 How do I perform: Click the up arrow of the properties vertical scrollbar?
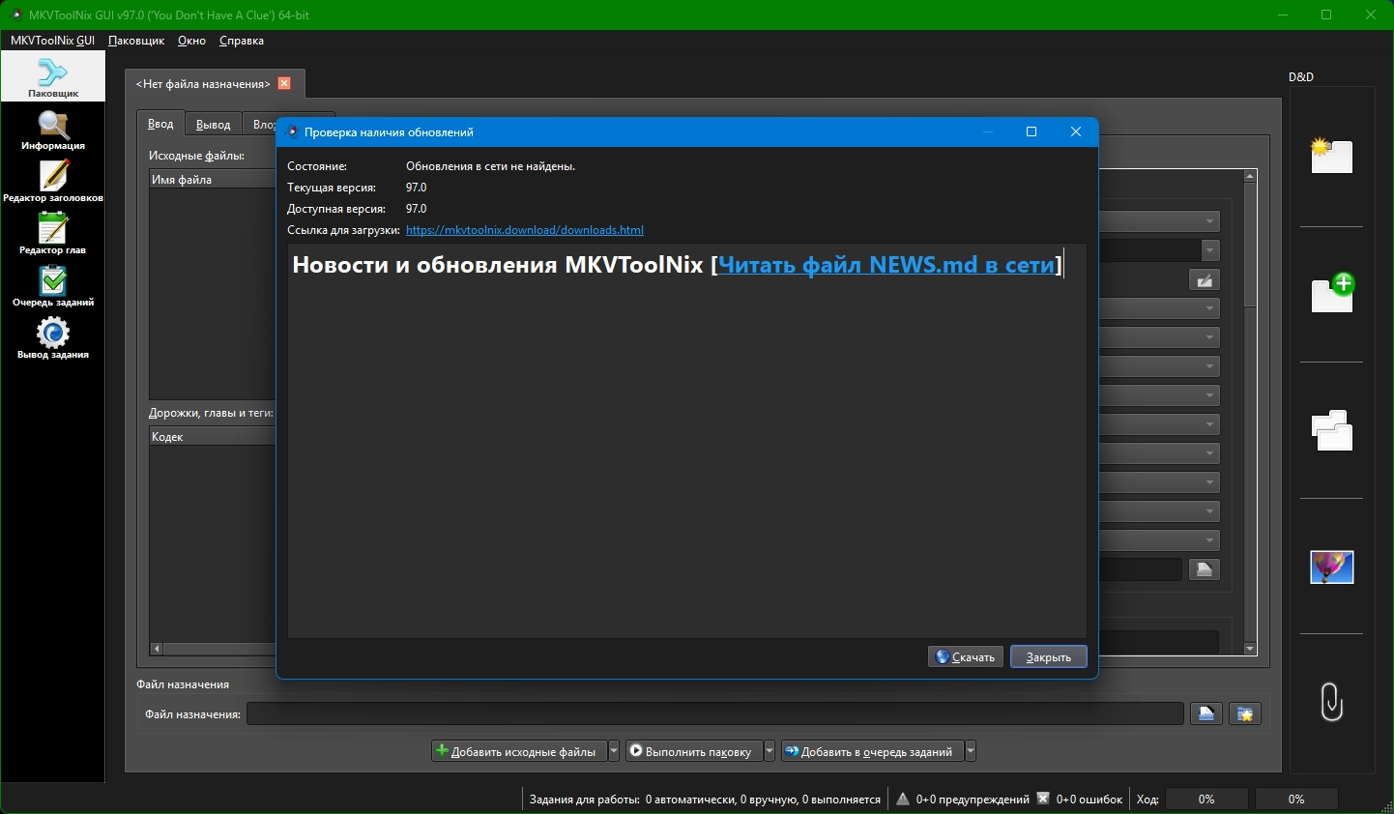[1250, 177]
